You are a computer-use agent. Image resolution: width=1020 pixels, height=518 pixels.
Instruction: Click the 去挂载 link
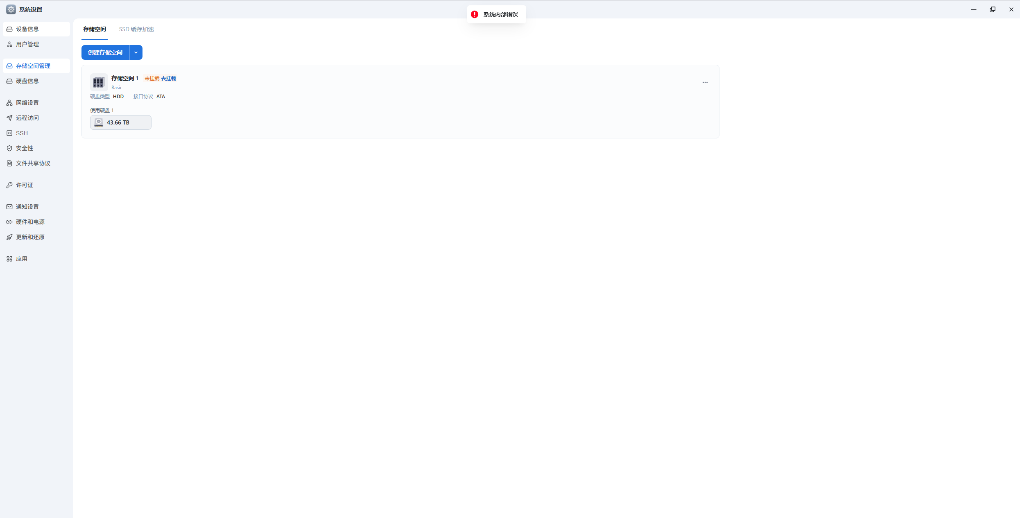[168, 79]
